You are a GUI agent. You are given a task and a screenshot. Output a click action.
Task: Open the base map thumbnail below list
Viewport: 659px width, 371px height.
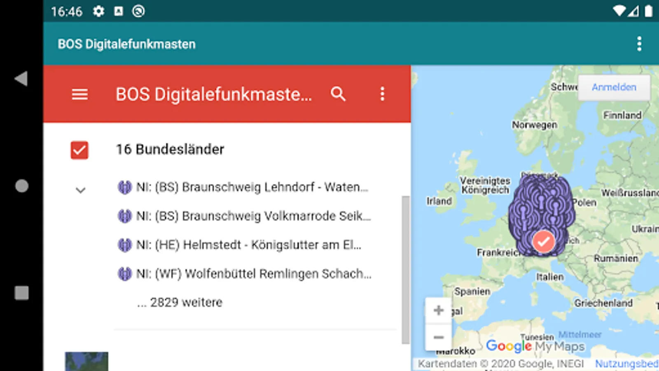pyautogui.click(x=86, y=362)
